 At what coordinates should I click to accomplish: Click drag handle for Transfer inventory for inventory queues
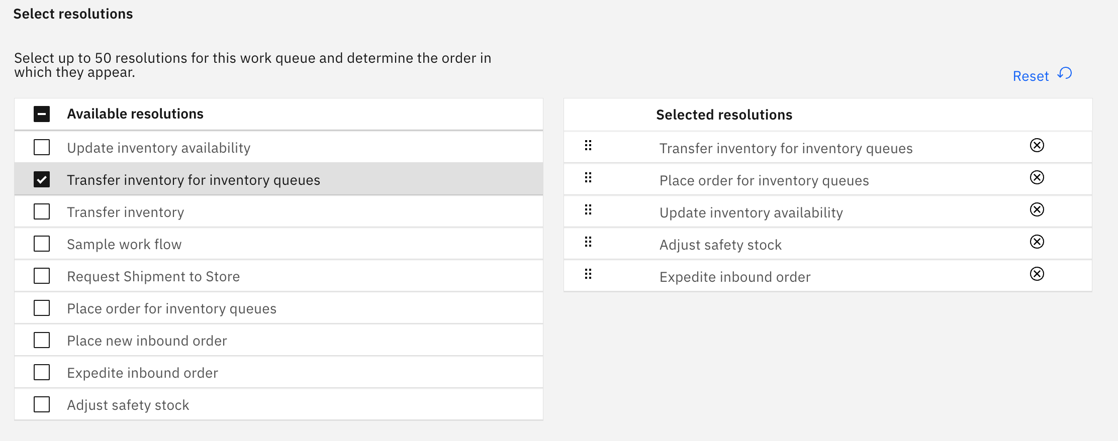[588, 146]
